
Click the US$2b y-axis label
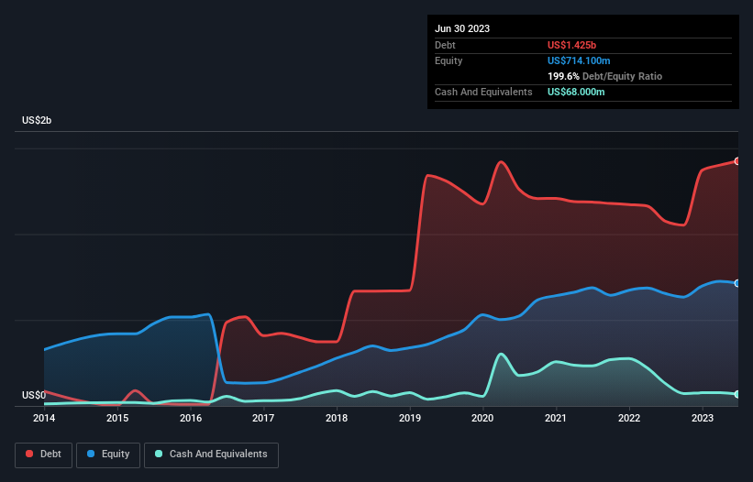[x=37, y=120]
